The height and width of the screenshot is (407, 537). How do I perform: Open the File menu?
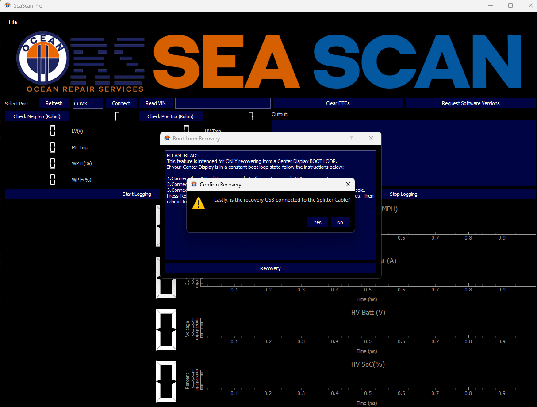[13, 22]
